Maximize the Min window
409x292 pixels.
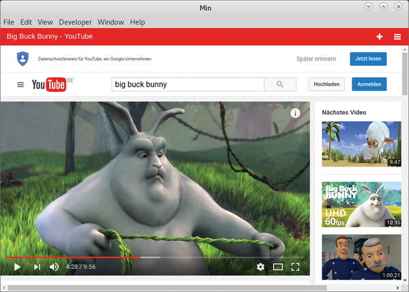click(x=383, y=6)
